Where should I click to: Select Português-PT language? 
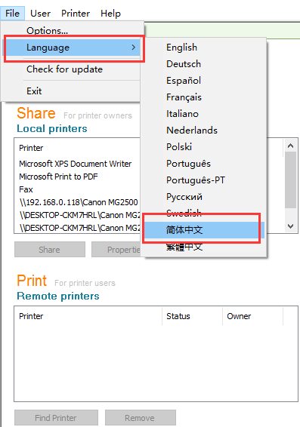(x=204, y=180)
